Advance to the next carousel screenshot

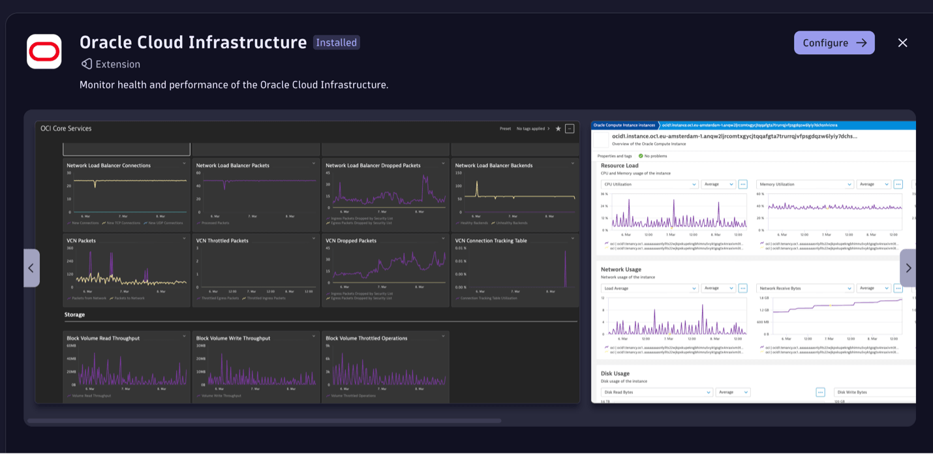pyautogui.click(x=908, y=268)
